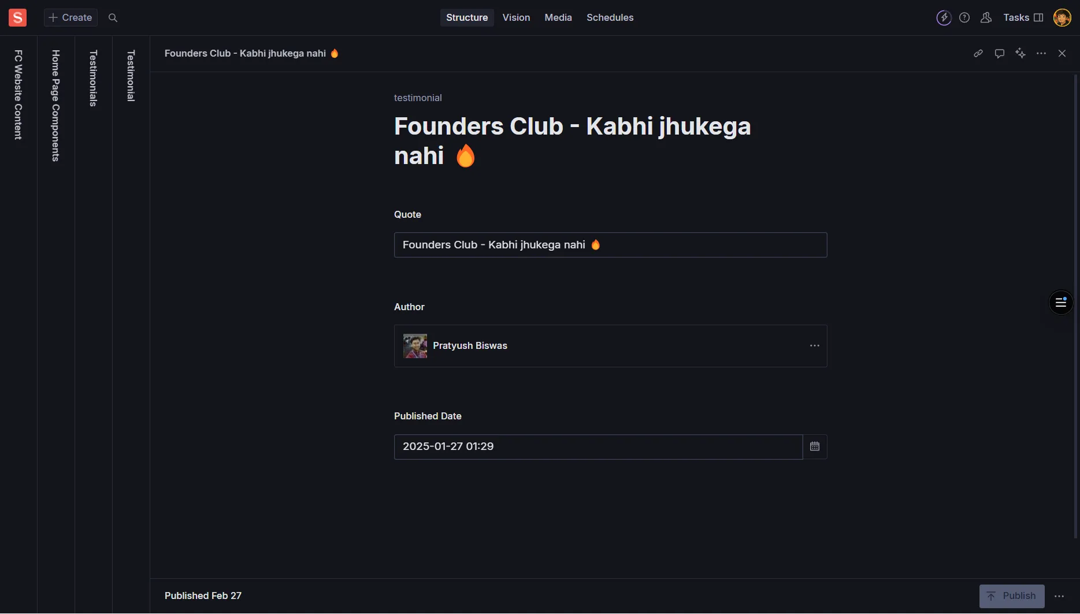Toggle the Tasks side panel

coord(1023,18)
